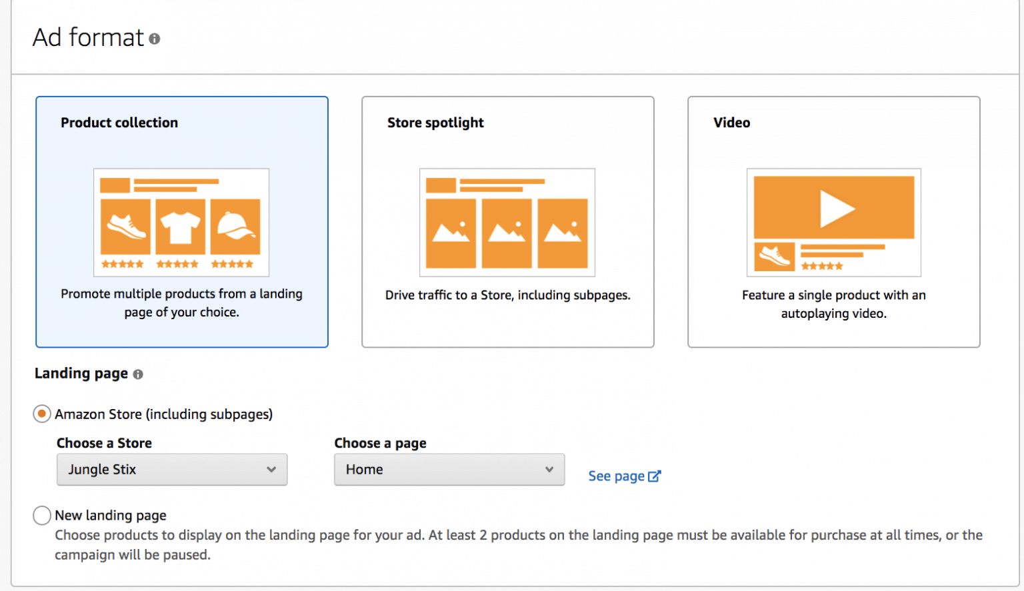1024x591 pixels.
Task: Click the shoe icon in Product collection preview
Action: coord(125,229)
